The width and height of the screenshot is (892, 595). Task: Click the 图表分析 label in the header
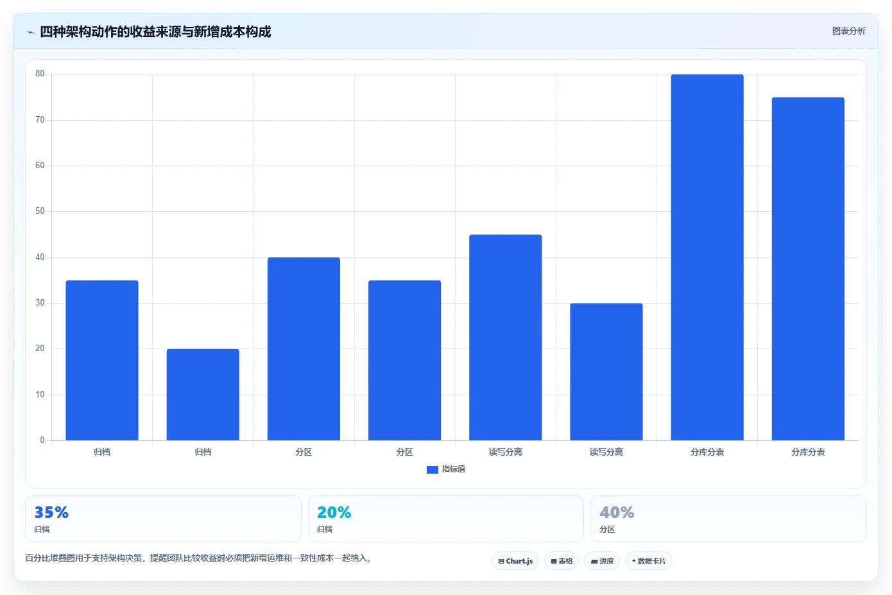tap(848, 31)
